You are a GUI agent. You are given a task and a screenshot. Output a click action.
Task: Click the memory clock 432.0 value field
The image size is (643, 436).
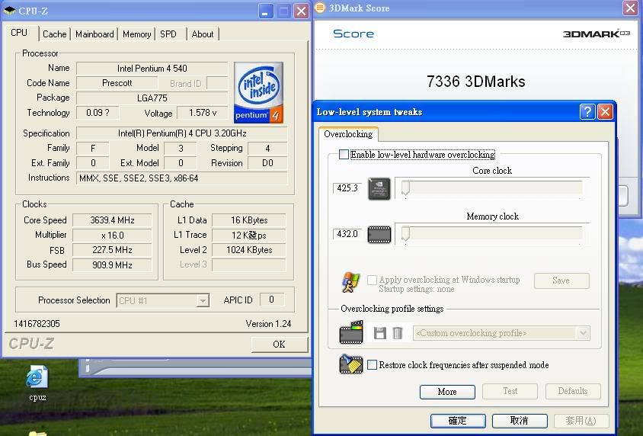[x=347, y=234]
